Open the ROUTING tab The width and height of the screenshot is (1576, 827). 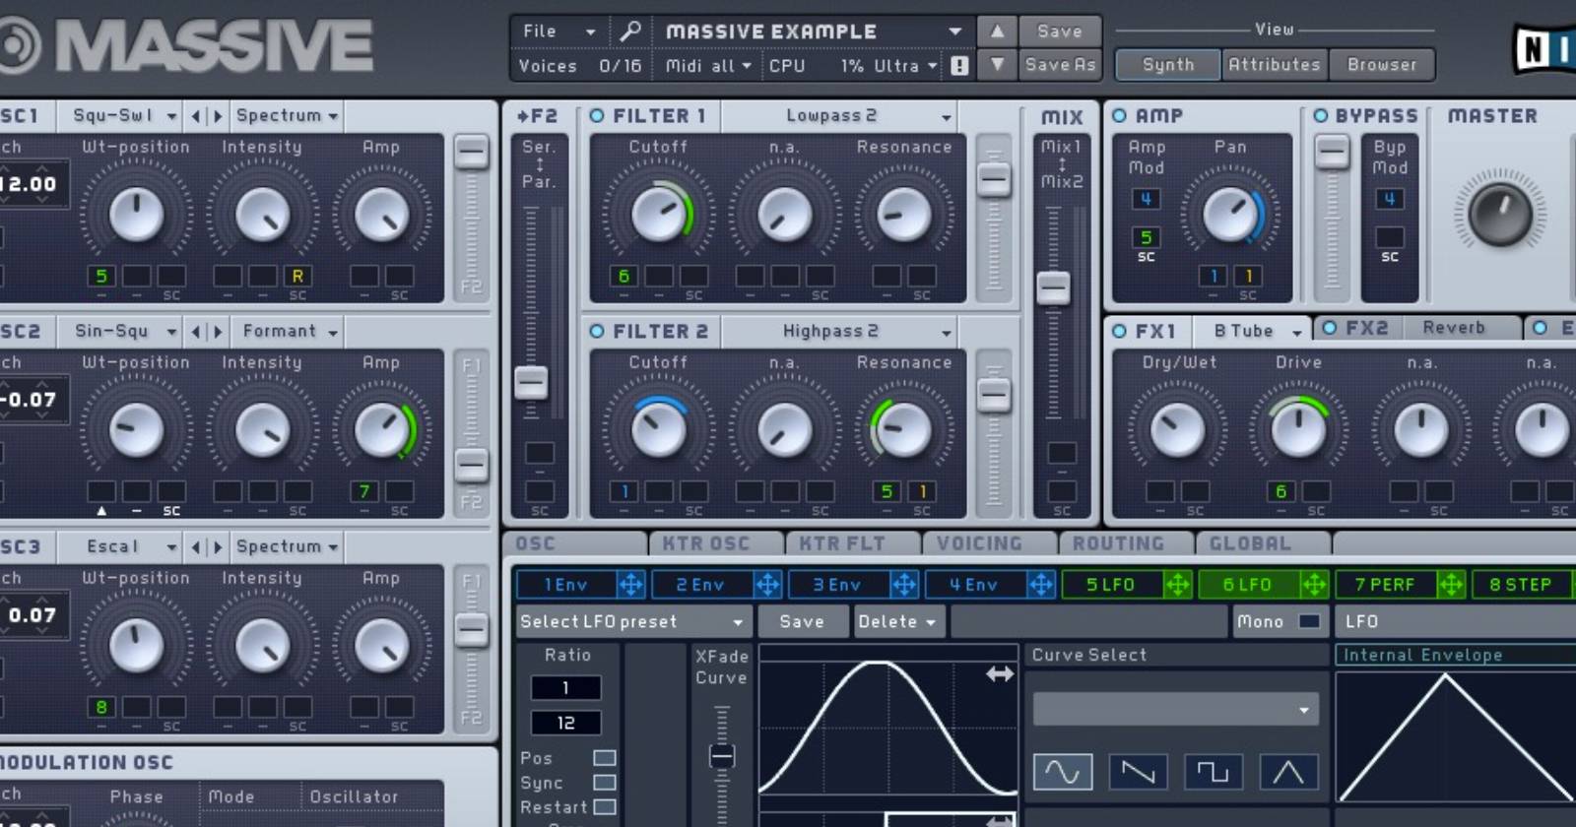1125,543
